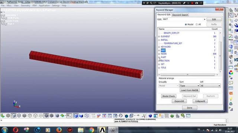Open the Application menu
Screen dimensions: 238x133
point(44,6)
